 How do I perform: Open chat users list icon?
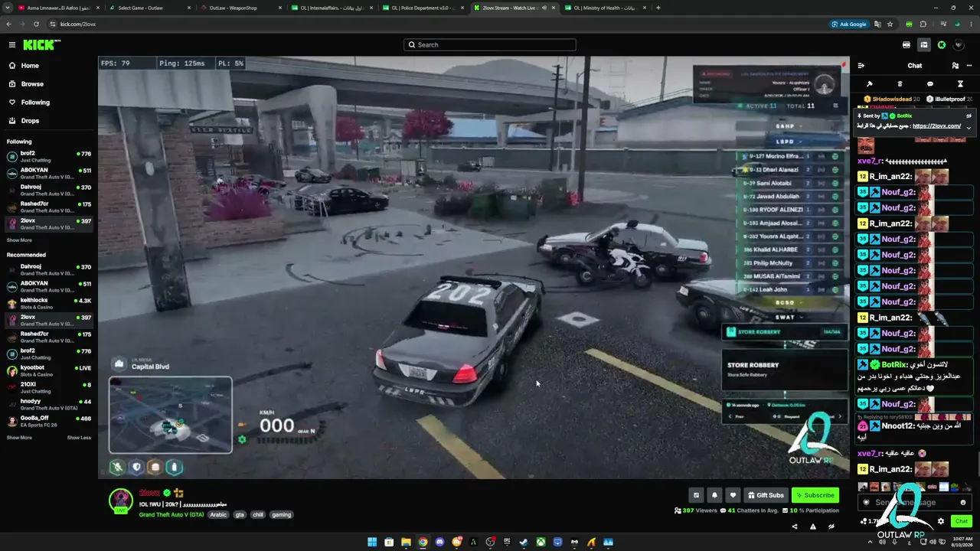pos(955,66)
